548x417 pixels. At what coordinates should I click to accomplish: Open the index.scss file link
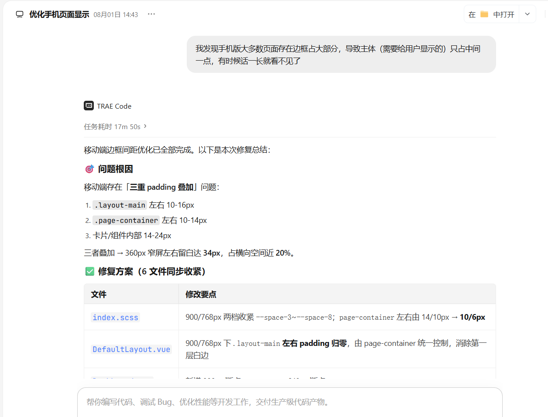coord(115,318)
